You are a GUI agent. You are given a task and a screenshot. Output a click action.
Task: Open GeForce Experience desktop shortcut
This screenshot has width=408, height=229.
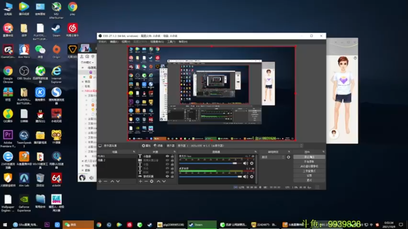pos(24,203)
